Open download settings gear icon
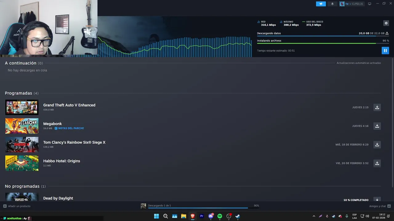 [386, 23]
